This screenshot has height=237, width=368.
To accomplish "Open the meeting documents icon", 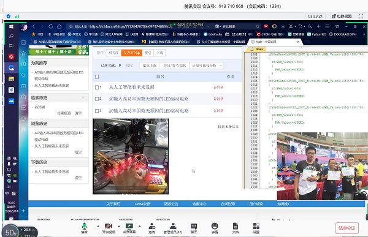I will coord(236,226).
